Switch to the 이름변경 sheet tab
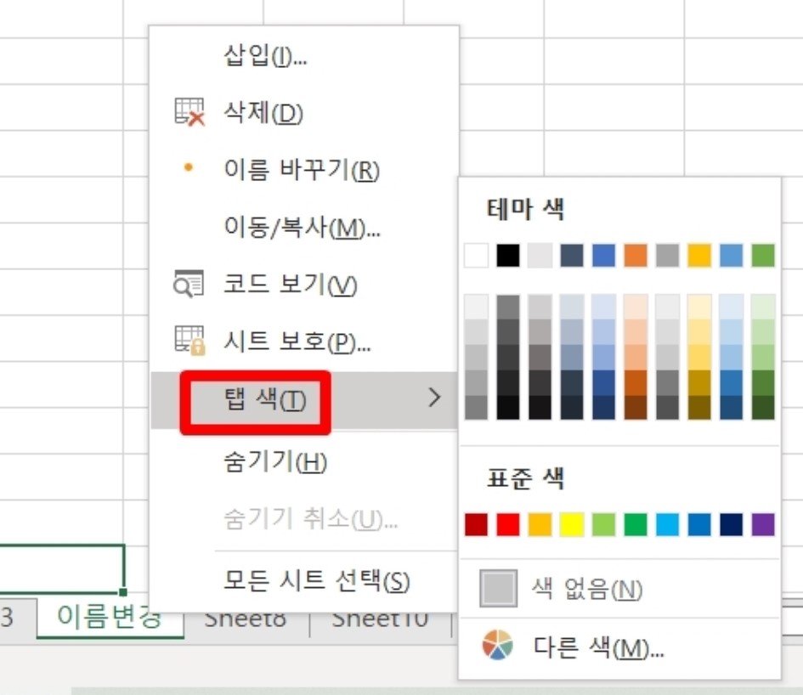 coord(110,617)
